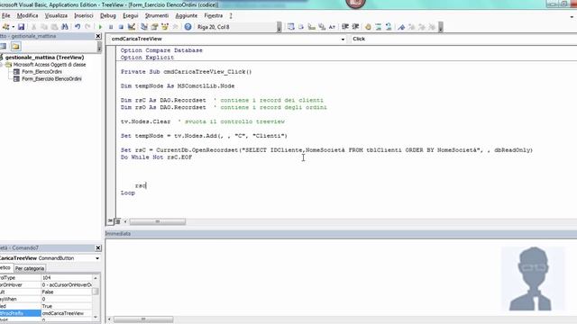
Task: Click the Reset stop icon
Action: tap(121, 27)
